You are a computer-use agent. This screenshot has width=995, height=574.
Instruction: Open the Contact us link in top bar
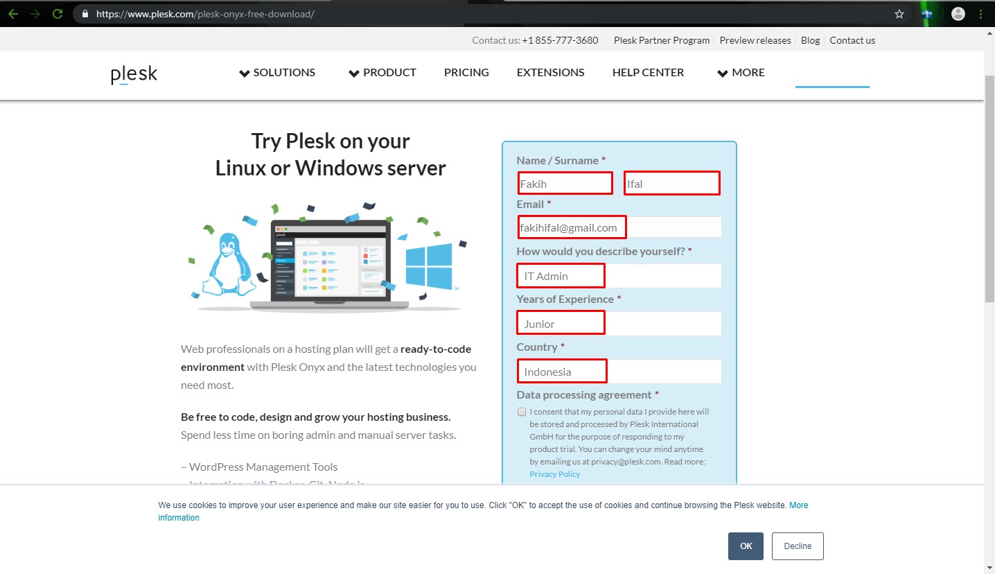tap(852, 40)
